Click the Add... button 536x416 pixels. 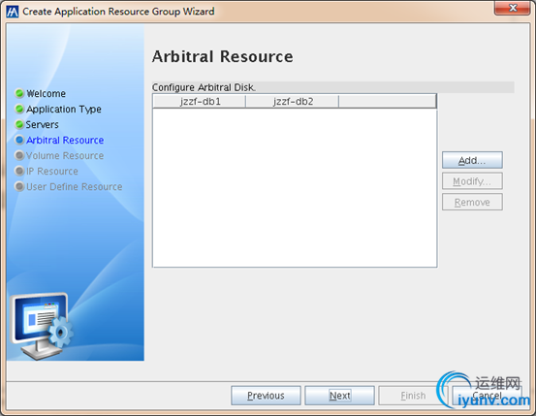(472, 160)
